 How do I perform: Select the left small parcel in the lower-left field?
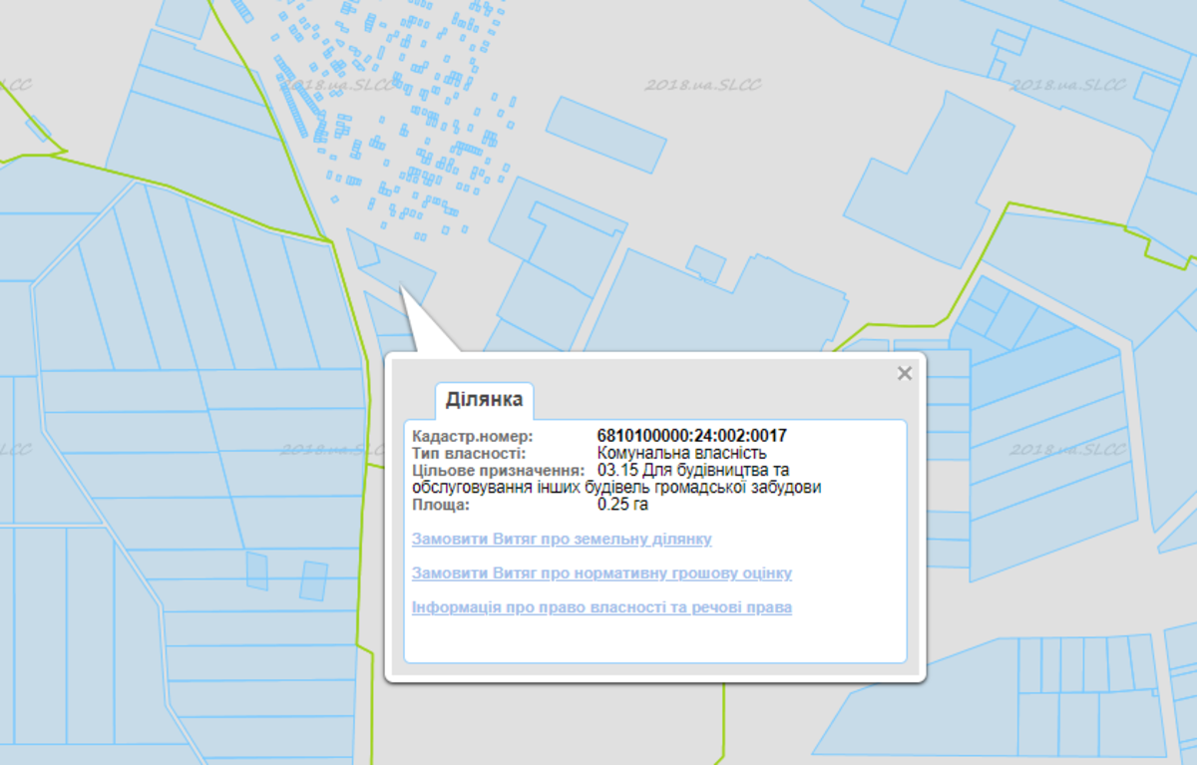256,571
